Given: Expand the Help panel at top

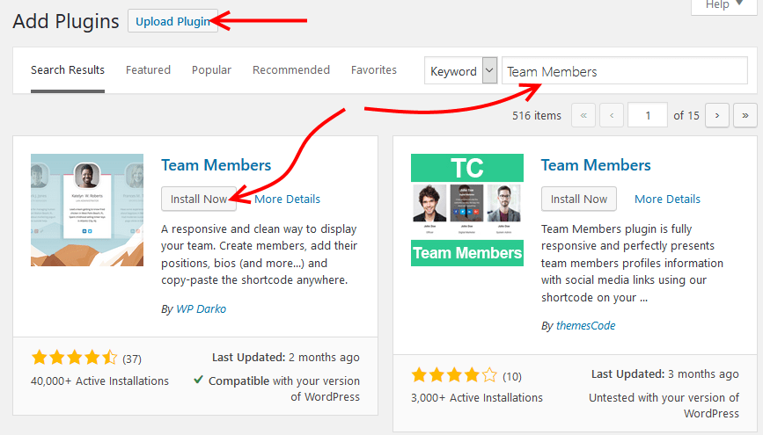Looking at the screenshot, I should coord(724,5).
